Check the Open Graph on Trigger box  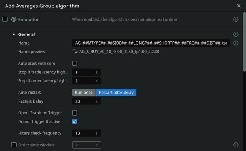click(x=75, y=113)
